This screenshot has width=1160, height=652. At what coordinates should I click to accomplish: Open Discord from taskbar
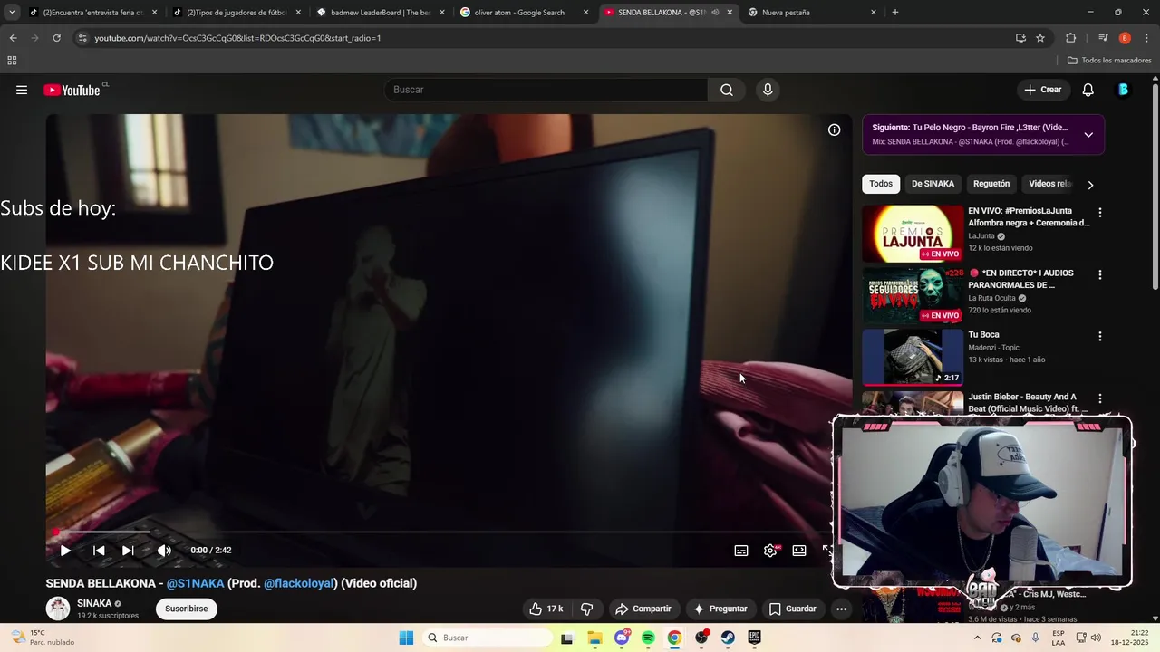point(622,638)
